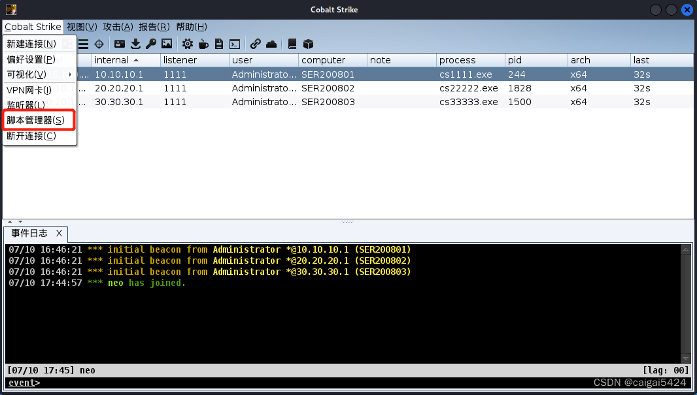Select the 30.30.30.1 beacon cell
Screen dimensions: 697x395
point(126,102)
